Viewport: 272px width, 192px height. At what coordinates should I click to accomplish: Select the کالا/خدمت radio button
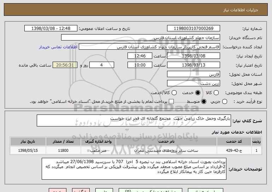tap(174, 93)
